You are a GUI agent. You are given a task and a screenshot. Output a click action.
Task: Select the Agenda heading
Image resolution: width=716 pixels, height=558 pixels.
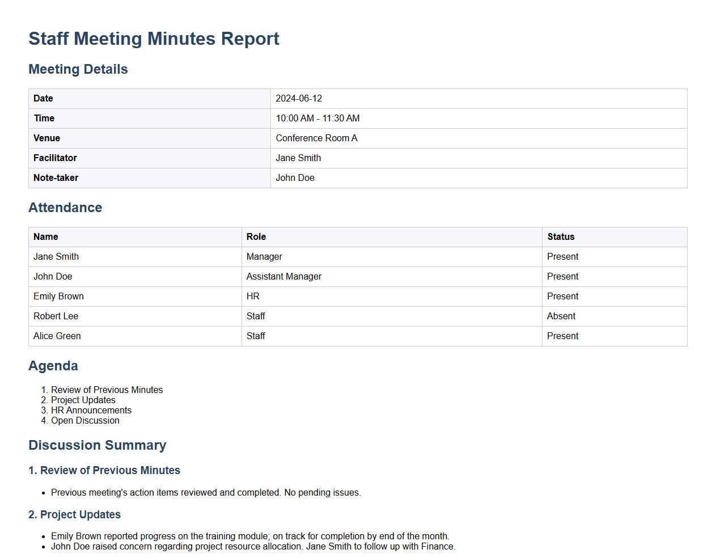pos(53,366)
